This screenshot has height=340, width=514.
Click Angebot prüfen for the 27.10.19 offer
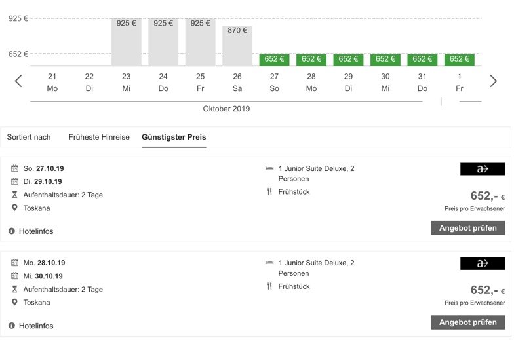tap(468, 228)
